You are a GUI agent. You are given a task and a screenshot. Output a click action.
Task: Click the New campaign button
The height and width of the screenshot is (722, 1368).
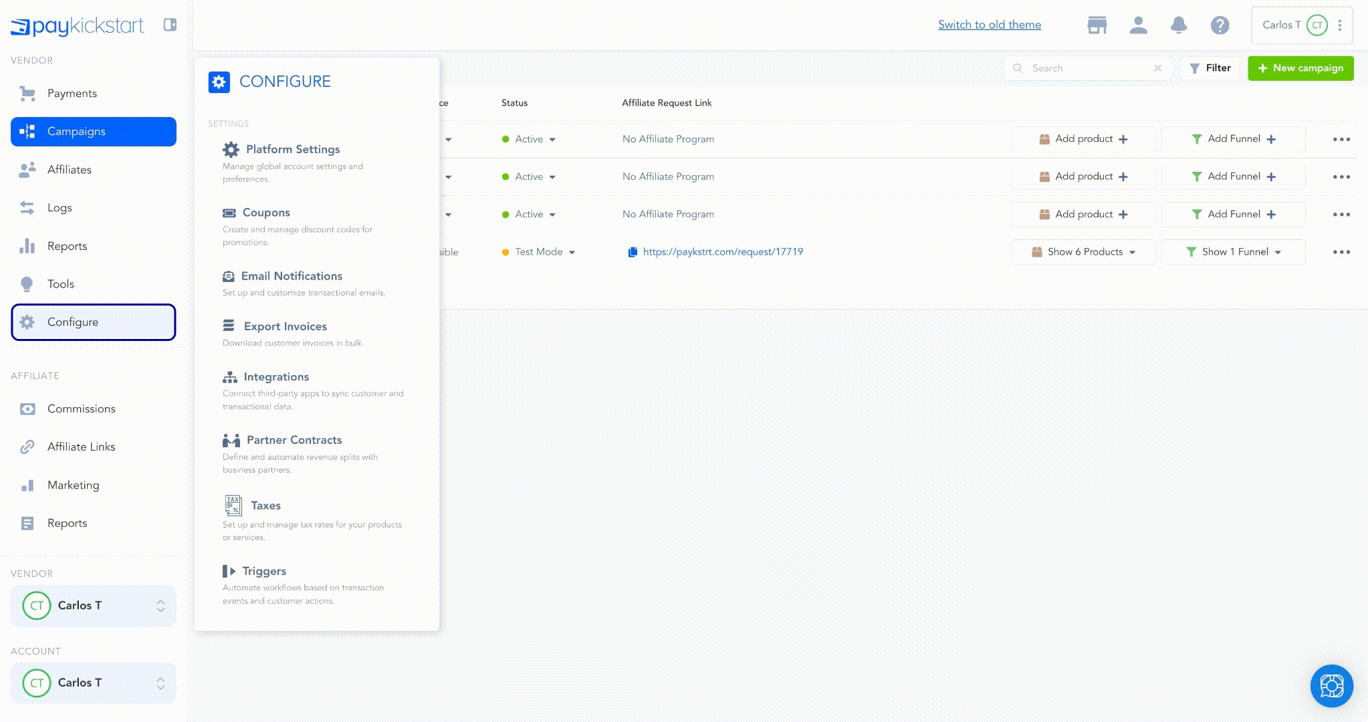click(x=1300, y=68)
